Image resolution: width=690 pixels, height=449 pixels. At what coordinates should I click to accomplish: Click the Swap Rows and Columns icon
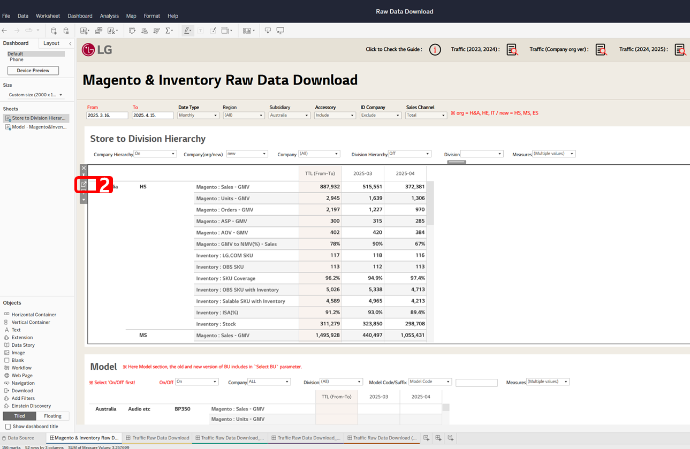pyautogui.click(x=132, y=31)
